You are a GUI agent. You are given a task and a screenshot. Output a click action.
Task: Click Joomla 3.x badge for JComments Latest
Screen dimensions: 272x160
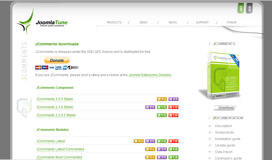click(139, 141)
